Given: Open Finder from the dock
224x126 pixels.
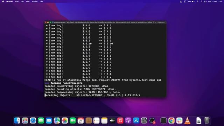Looking at the screenshot, I should click(17, 120).
